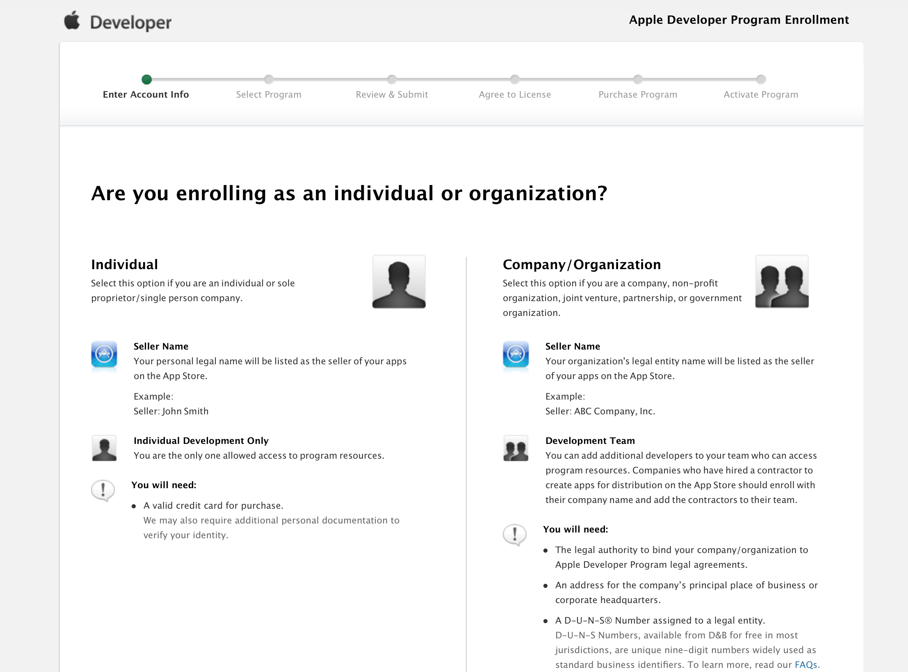Go to the Enter Account Info step label
The image size is (908, 672).
pyautogui.click(x=146, y=95)
